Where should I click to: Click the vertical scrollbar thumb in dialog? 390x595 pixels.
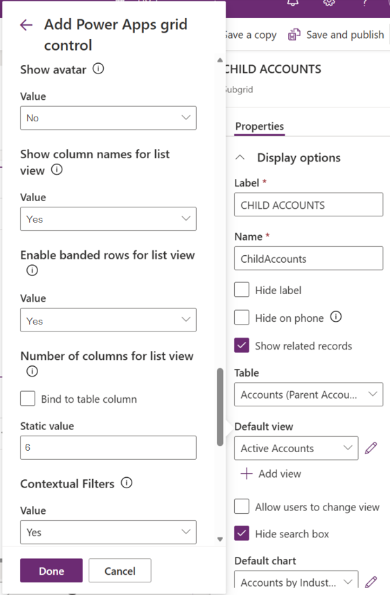220,407
